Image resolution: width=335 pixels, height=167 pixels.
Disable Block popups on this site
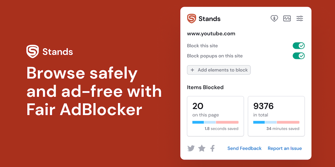coord(298,56)
